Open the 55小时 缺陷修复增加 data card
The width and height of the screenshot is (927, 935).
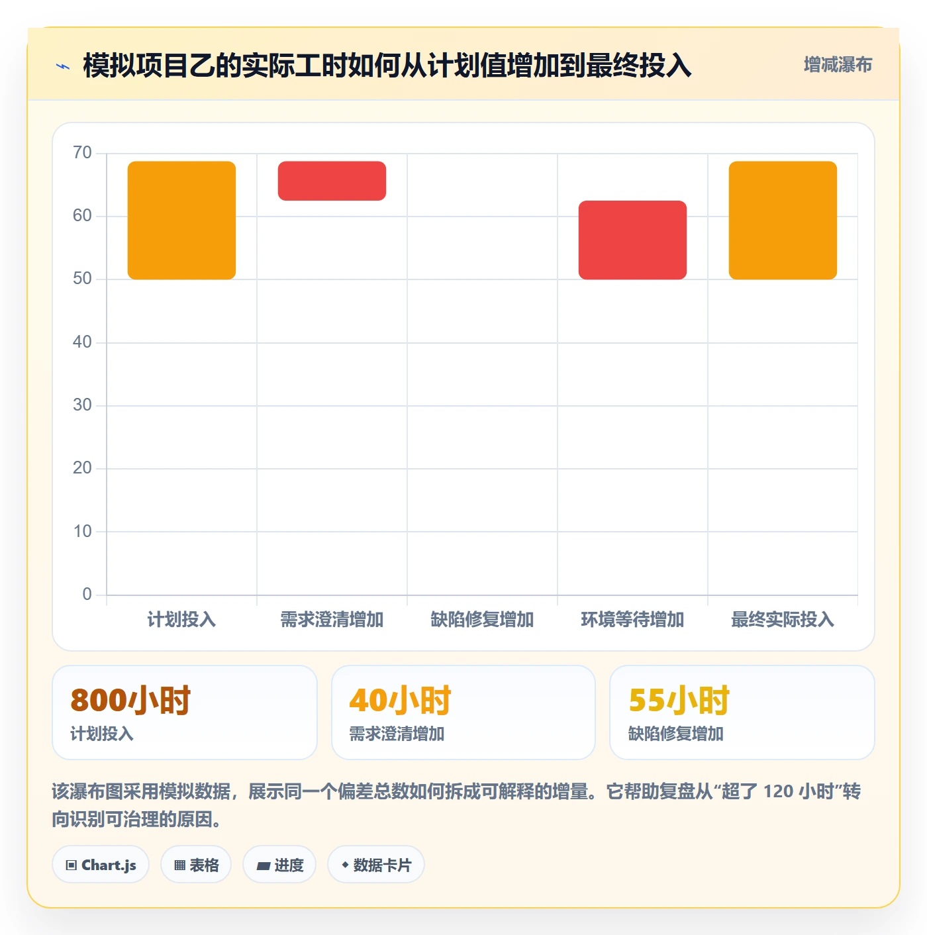click(x=742, y=713)
